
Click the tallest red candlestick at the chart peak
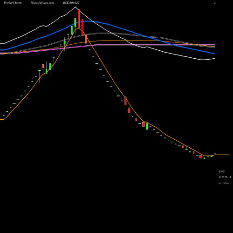coord(79,19)
